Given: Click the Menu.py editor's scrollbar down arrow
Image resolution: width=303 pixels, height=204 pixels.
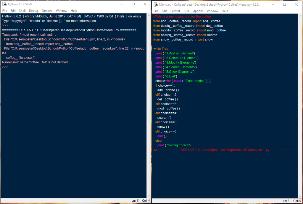Looking at the screenshot, I should coord(300,196).
